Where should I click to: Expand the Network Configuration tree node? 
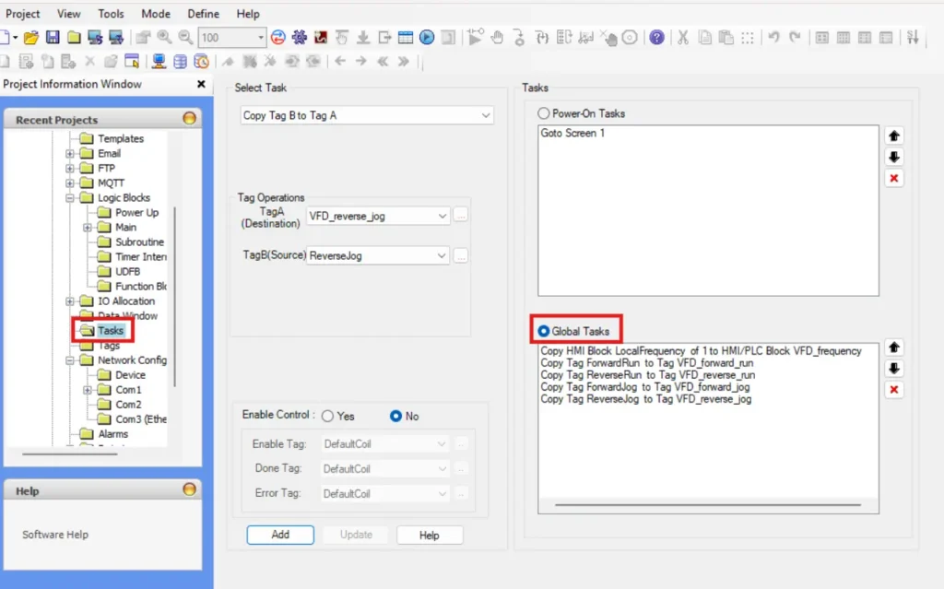coord(71,359)
